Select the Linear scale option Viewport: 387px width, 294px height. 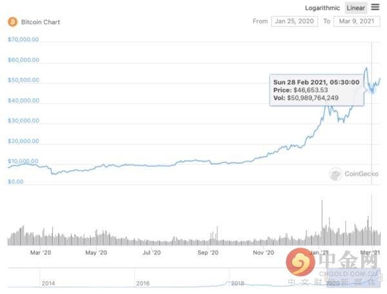355,8
